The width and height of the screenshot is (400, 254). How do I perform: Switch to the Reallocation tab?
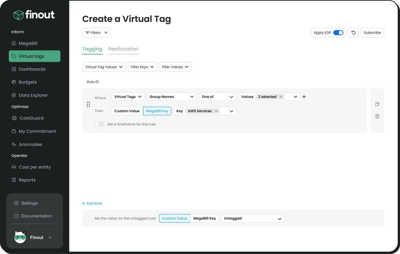123,49
